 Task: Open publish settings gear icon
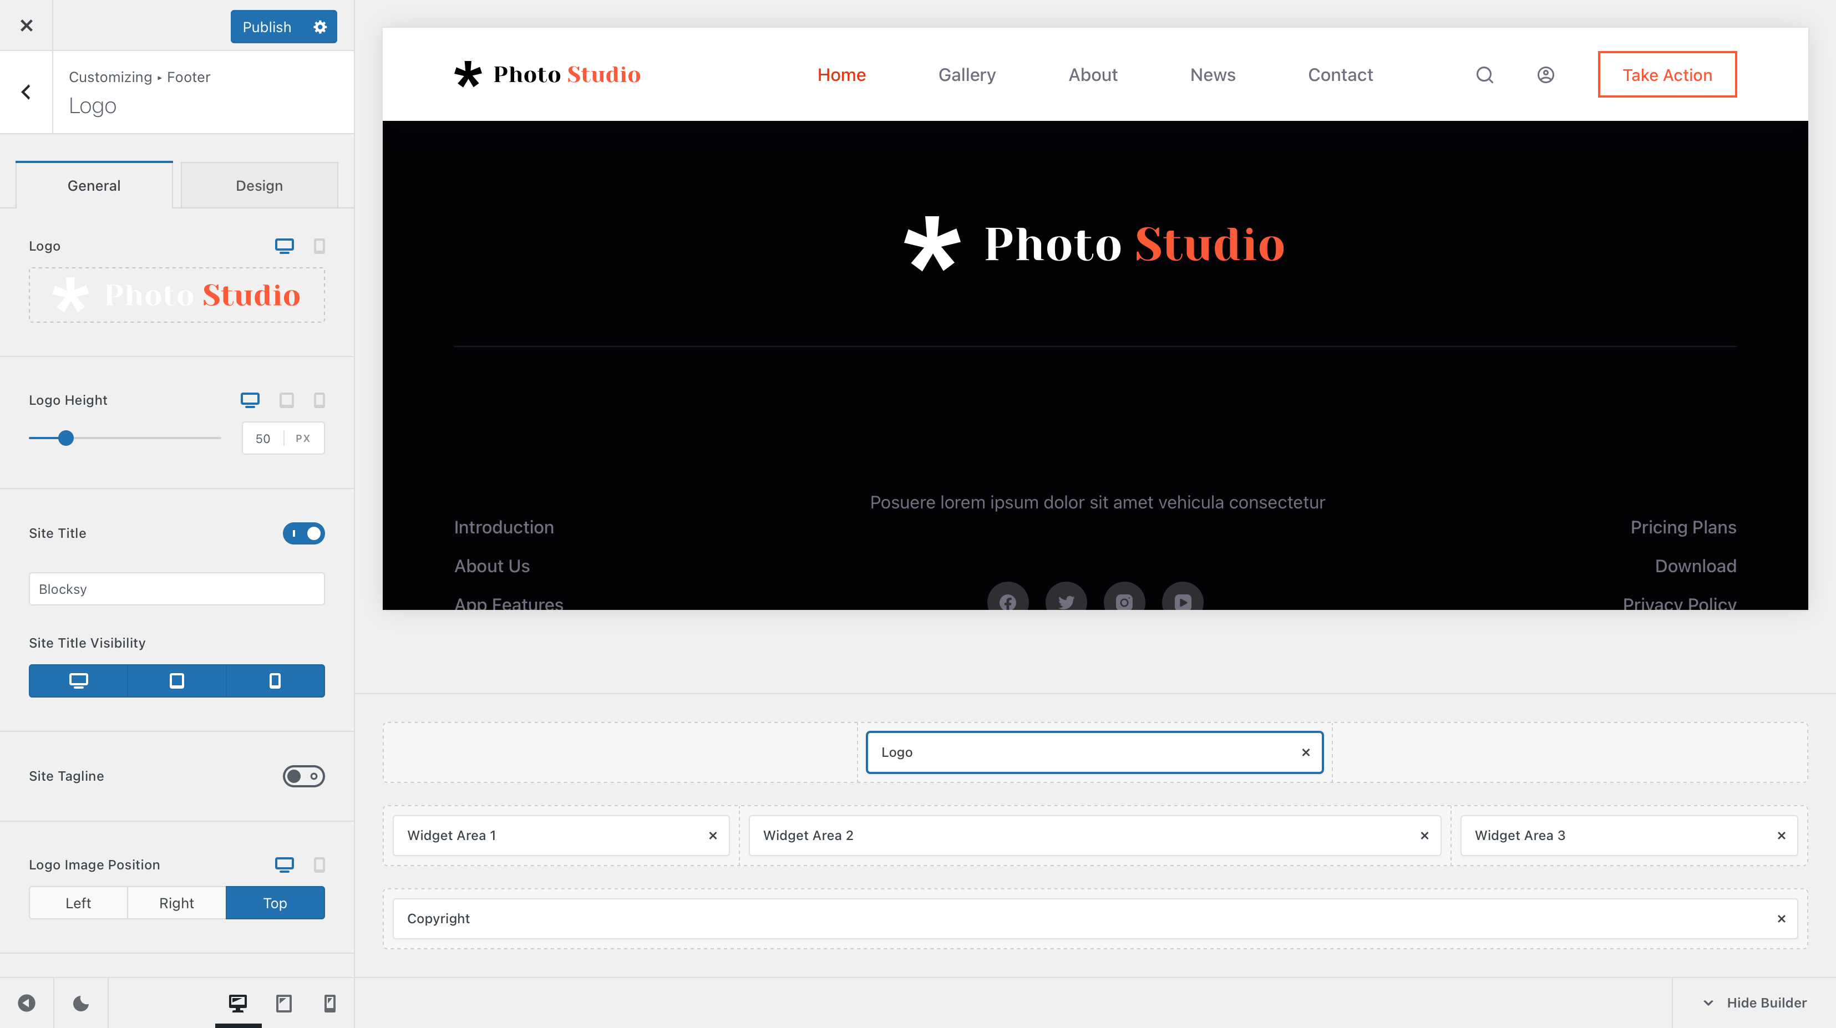tap(320, 27)
